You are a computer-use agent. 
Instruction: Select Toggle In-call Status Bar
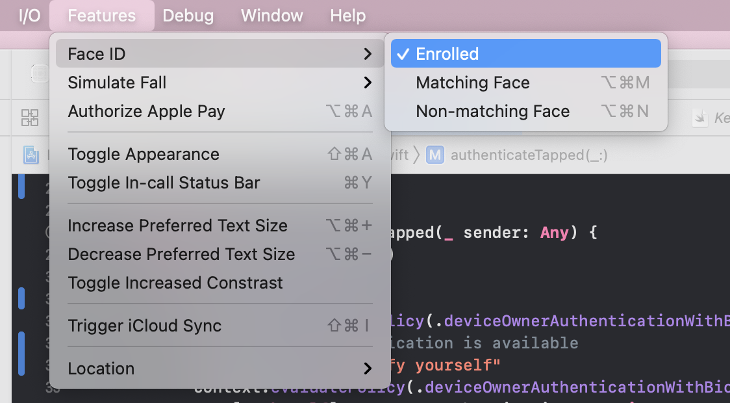(220, 183)
